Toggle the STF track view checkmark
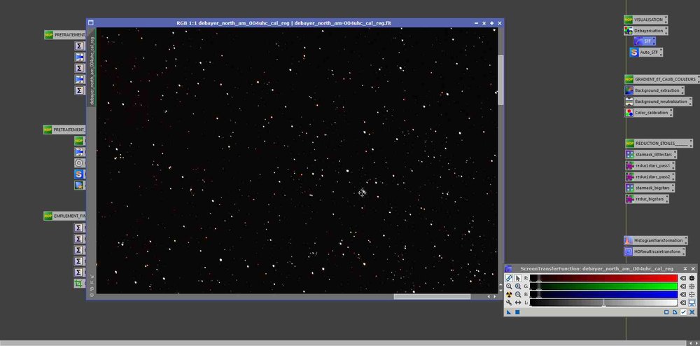The width and height of the screenshot is (700, 346). [x=683, y=312]
